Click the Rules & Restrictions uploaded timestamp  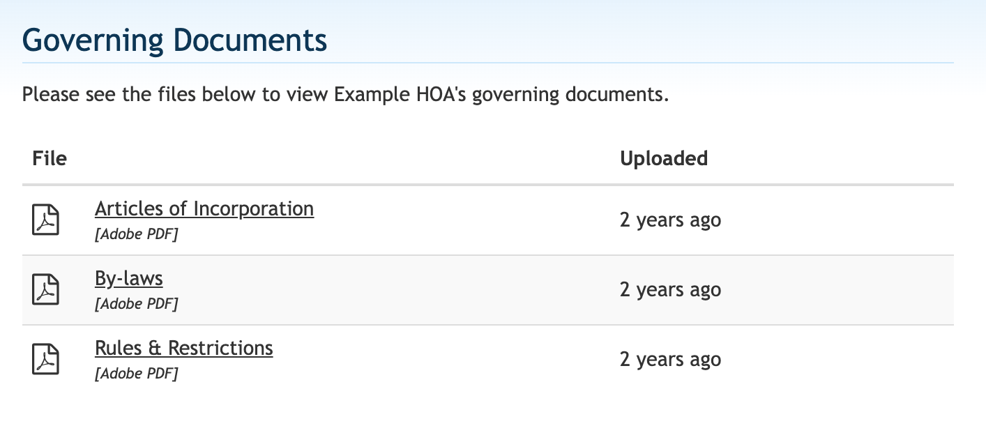click(671, 360)
